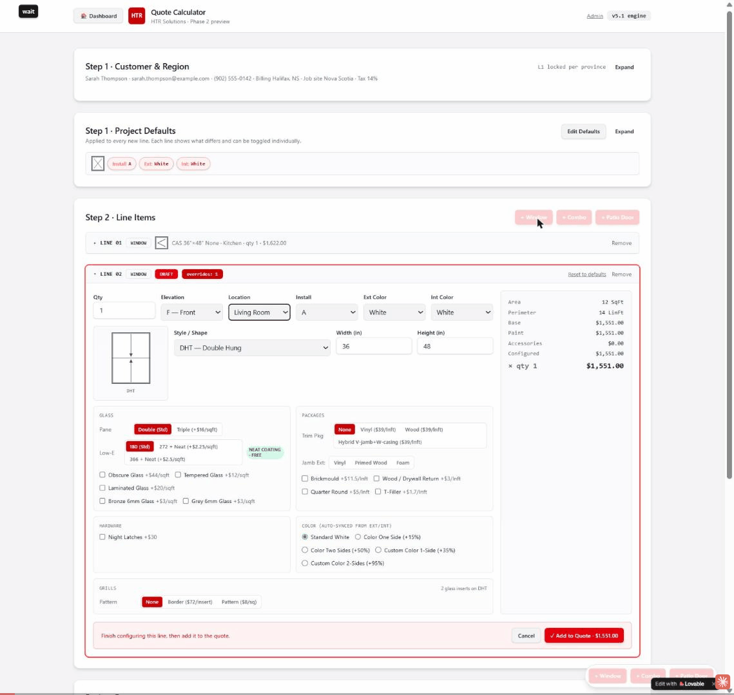The width and height of the screenshot is (734, 695).
Task: Expand the Line 01 row
Action: pyautogui.click(x=95, y=243)
